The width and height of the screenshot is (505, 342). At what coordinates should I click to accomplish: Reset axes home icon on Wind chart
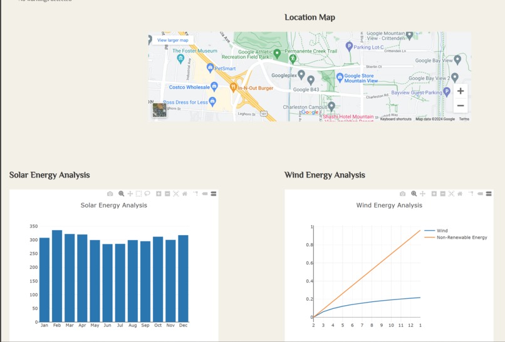click(x=460, y=194)
